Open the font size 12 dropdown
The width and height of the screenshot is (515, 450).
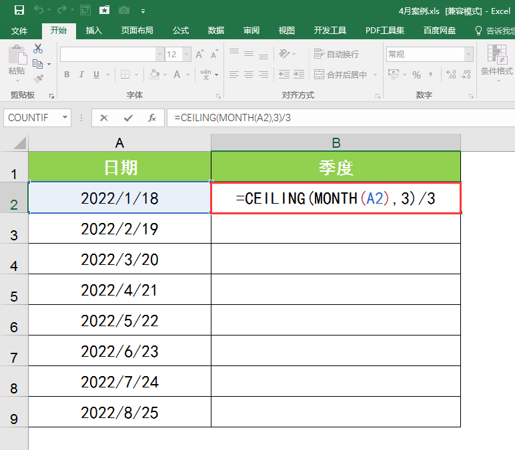point(187,54)
